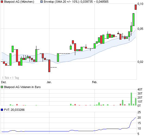
Task: Click the 'Feb.' axis label
Action: point(95,82)
